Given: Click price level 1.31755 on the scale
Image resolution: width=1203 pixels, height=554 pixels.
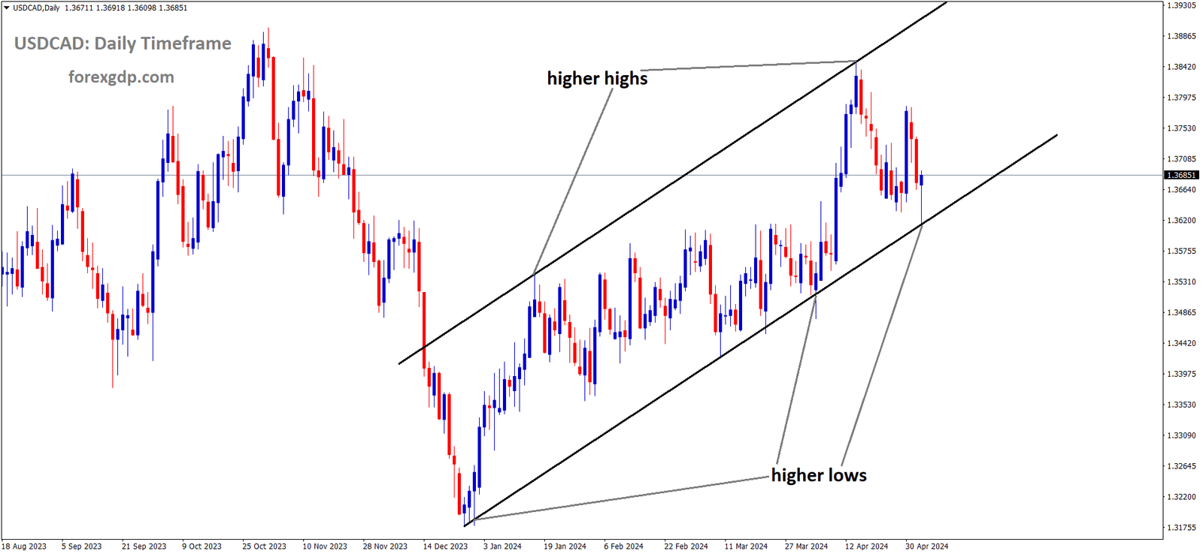Looking at the screenshot, I should pos(1181,528).
